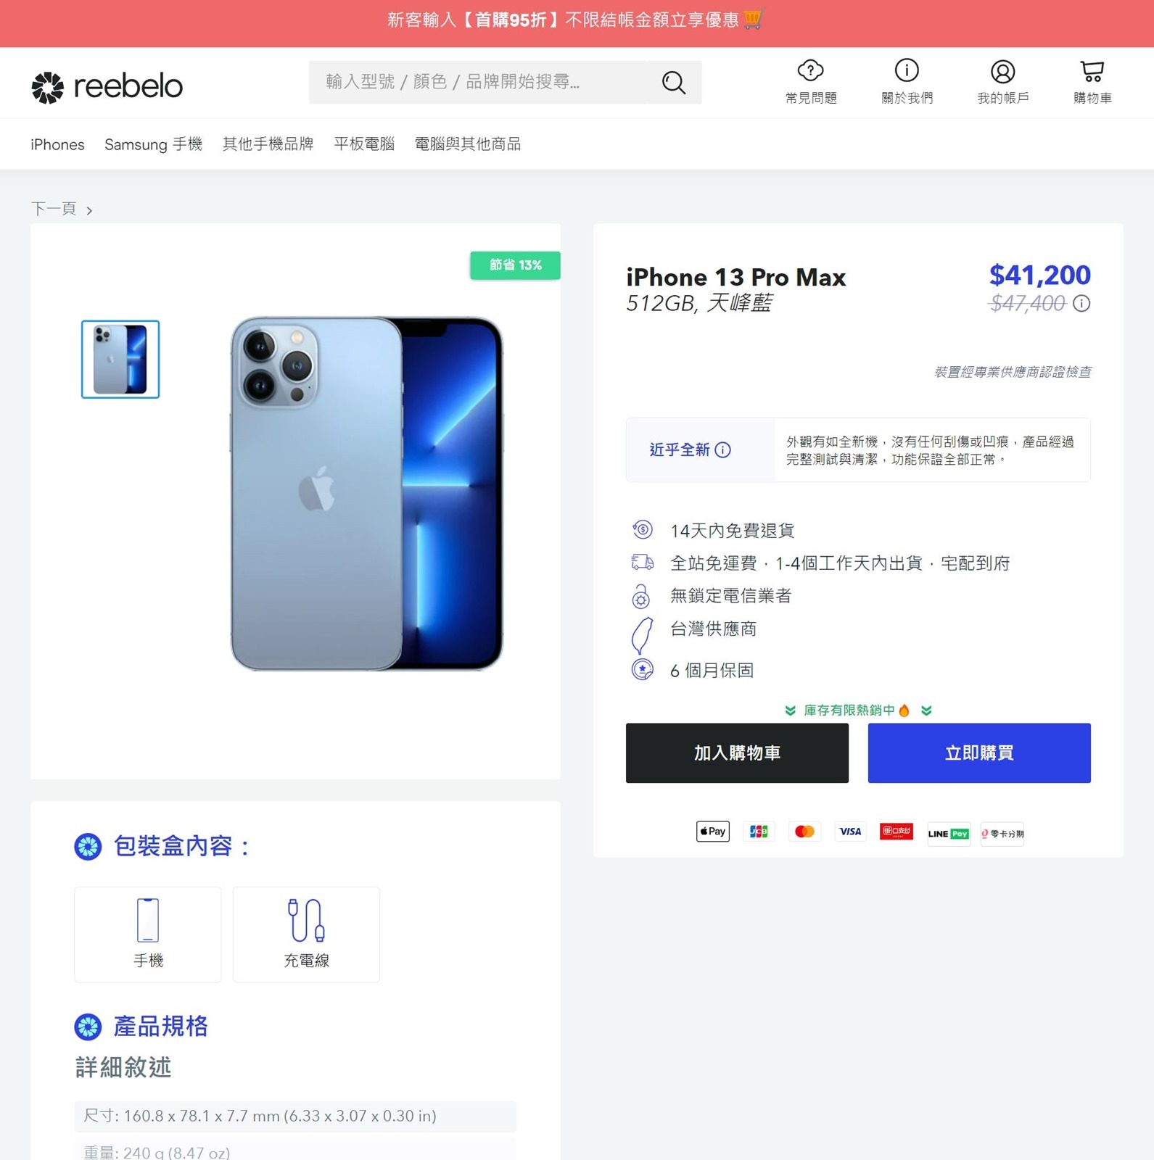Click the LINE Pay payment icon
Image resolution: width=1154 pixels, height=1160 pixels.
949,833
